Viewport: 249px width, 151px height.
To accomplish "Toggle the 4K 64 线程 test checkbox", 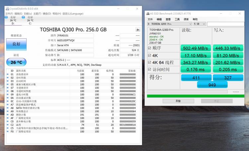I will [149, 62].
